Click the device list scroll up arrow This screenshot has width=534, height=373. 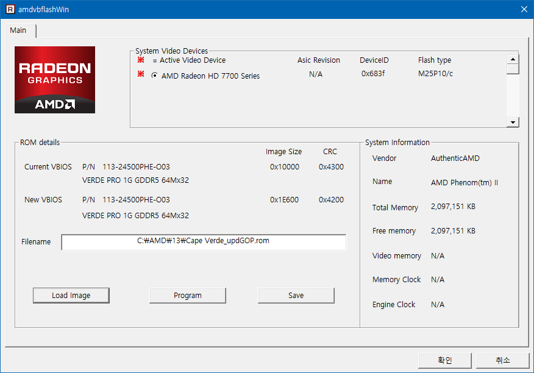(x=513, y=59)
